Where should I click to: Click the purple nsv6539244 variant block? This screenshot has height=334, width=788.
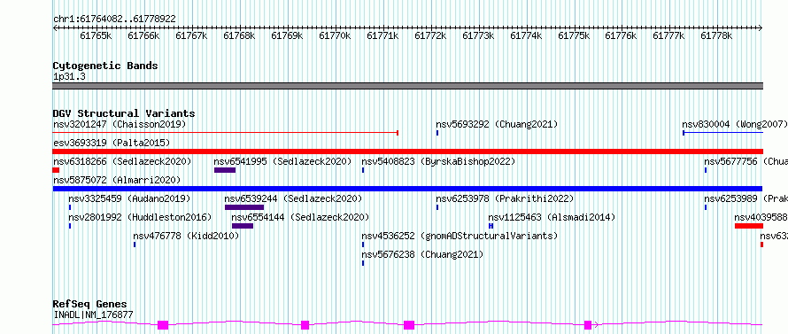point(244,207)
